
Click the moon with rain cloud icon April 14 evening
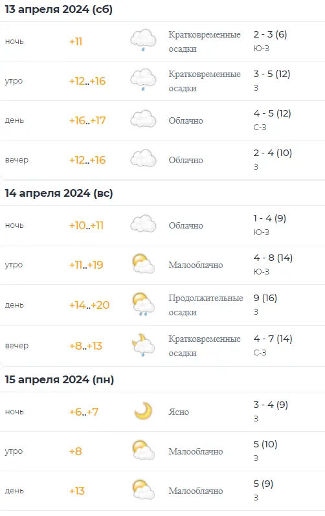click(x=144, y=345)
